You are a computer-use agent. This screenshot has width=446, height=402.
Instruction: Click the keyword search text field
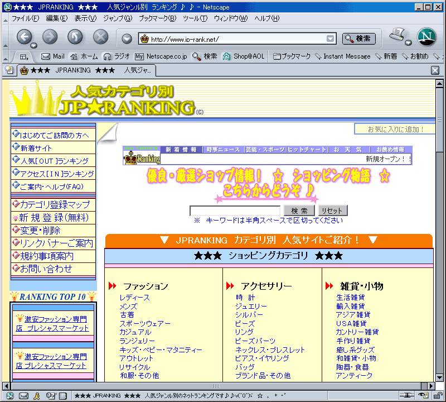tap(235, 211)
